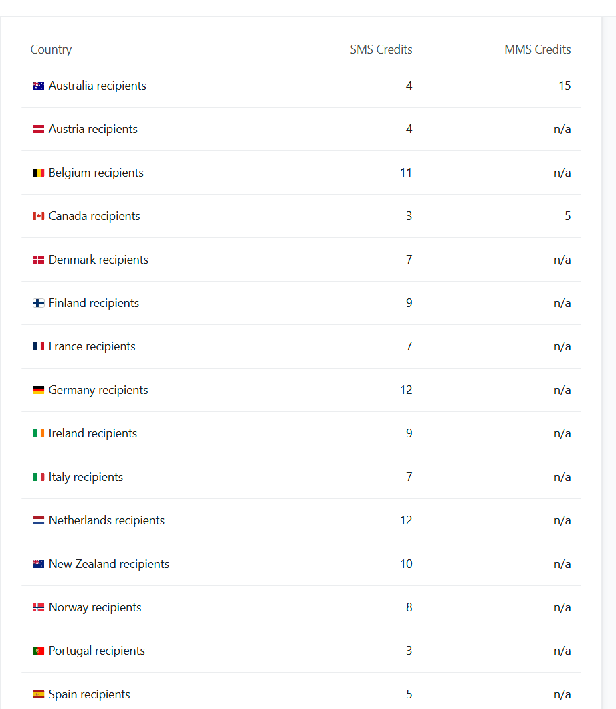Click the SMS Credits column header

click(381, 49)
